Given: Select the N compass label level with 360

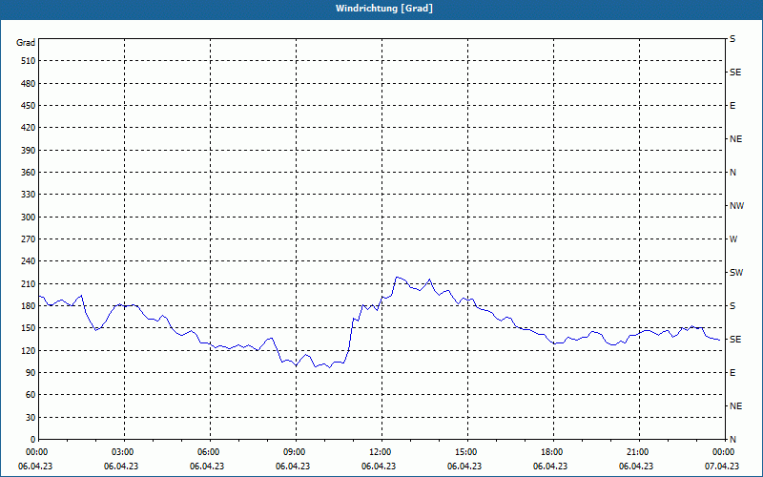Looking at the screenshot, I should [x=732, y=173].
